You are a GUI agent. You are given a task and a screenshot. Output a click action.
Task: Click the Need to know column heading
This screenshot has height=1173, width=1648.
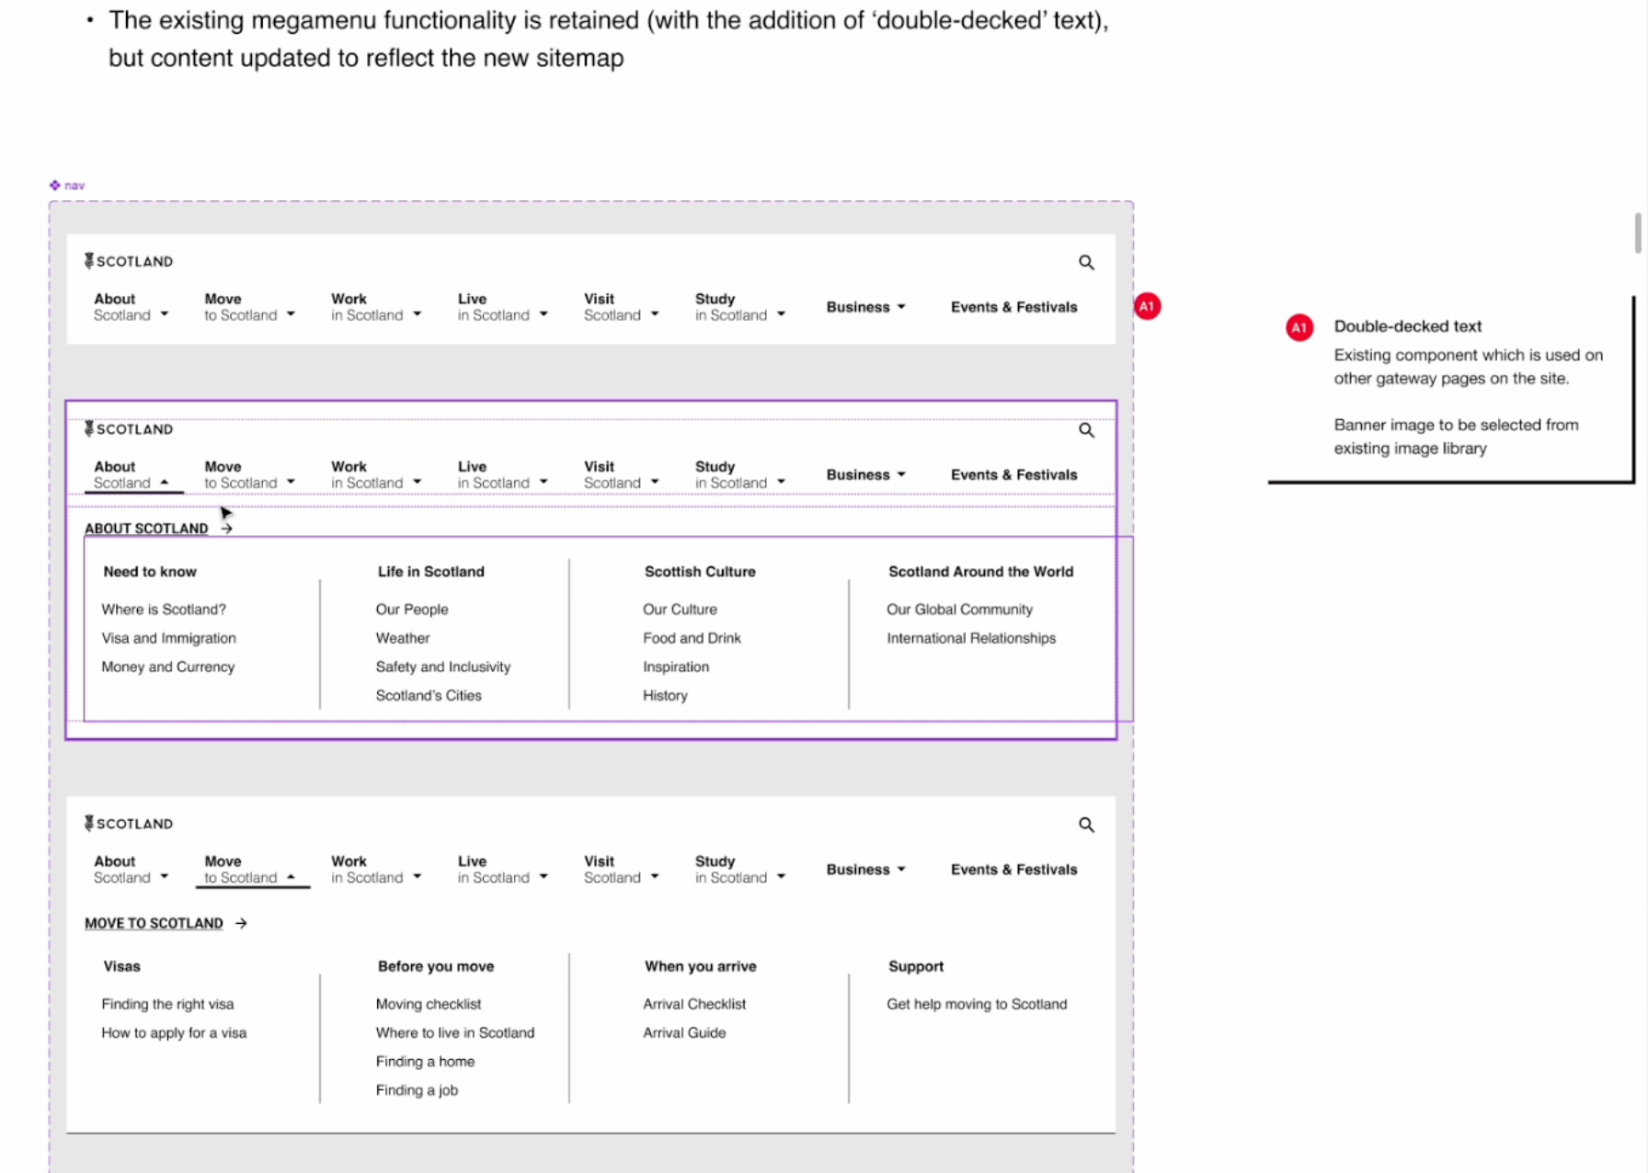click(x=150, y=572)
